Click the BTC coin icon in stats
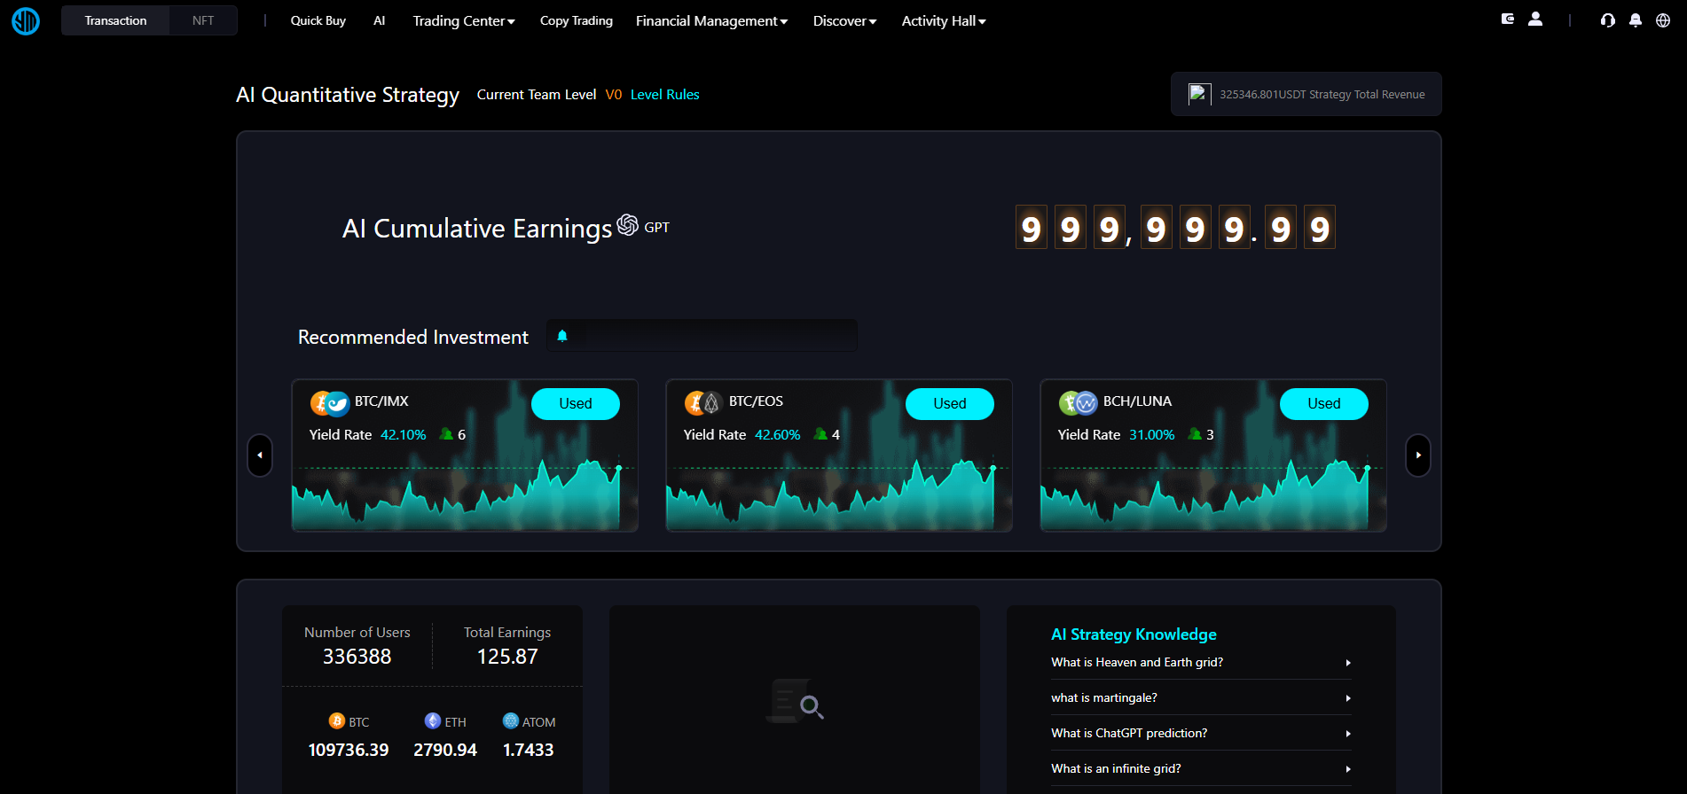 pos(336,721)
